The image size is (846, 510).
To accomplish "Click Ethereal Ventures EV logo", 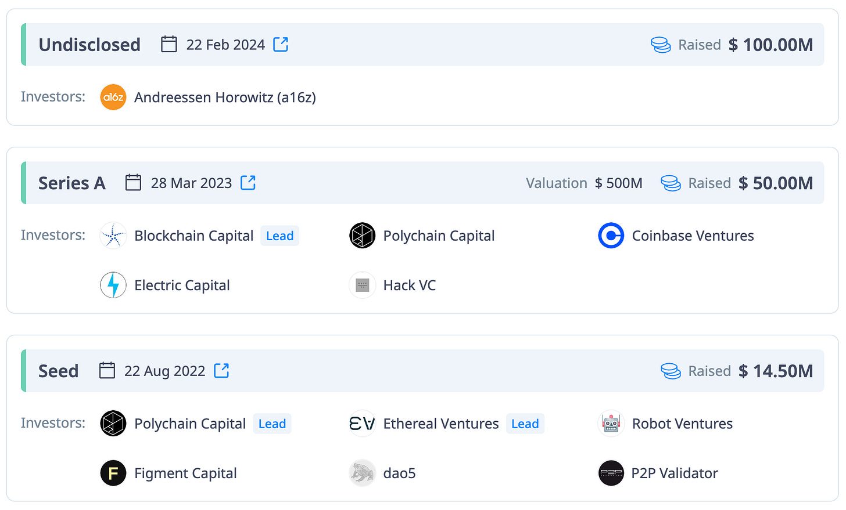I will (362, 424).
